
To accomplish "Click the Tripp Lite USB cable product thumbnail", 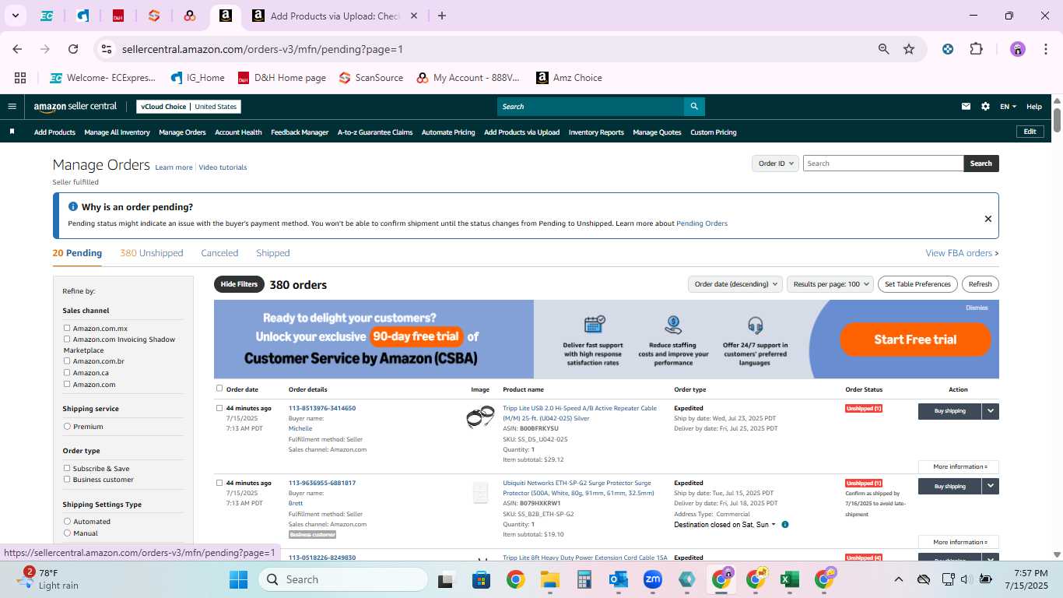I will [480, 418].
